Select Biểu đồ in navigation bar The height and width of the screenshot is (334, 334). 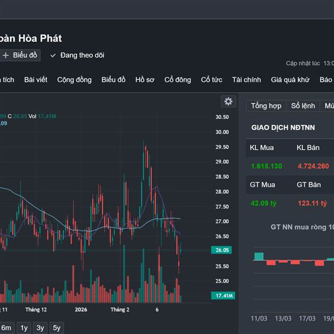pyautogui.click(x=114, y=80)
